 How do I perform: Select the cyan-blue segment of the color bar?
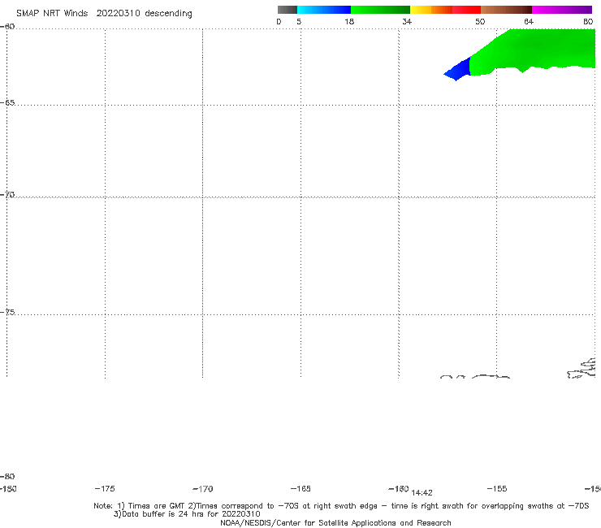pyautogui.click(x=324, y=10)
